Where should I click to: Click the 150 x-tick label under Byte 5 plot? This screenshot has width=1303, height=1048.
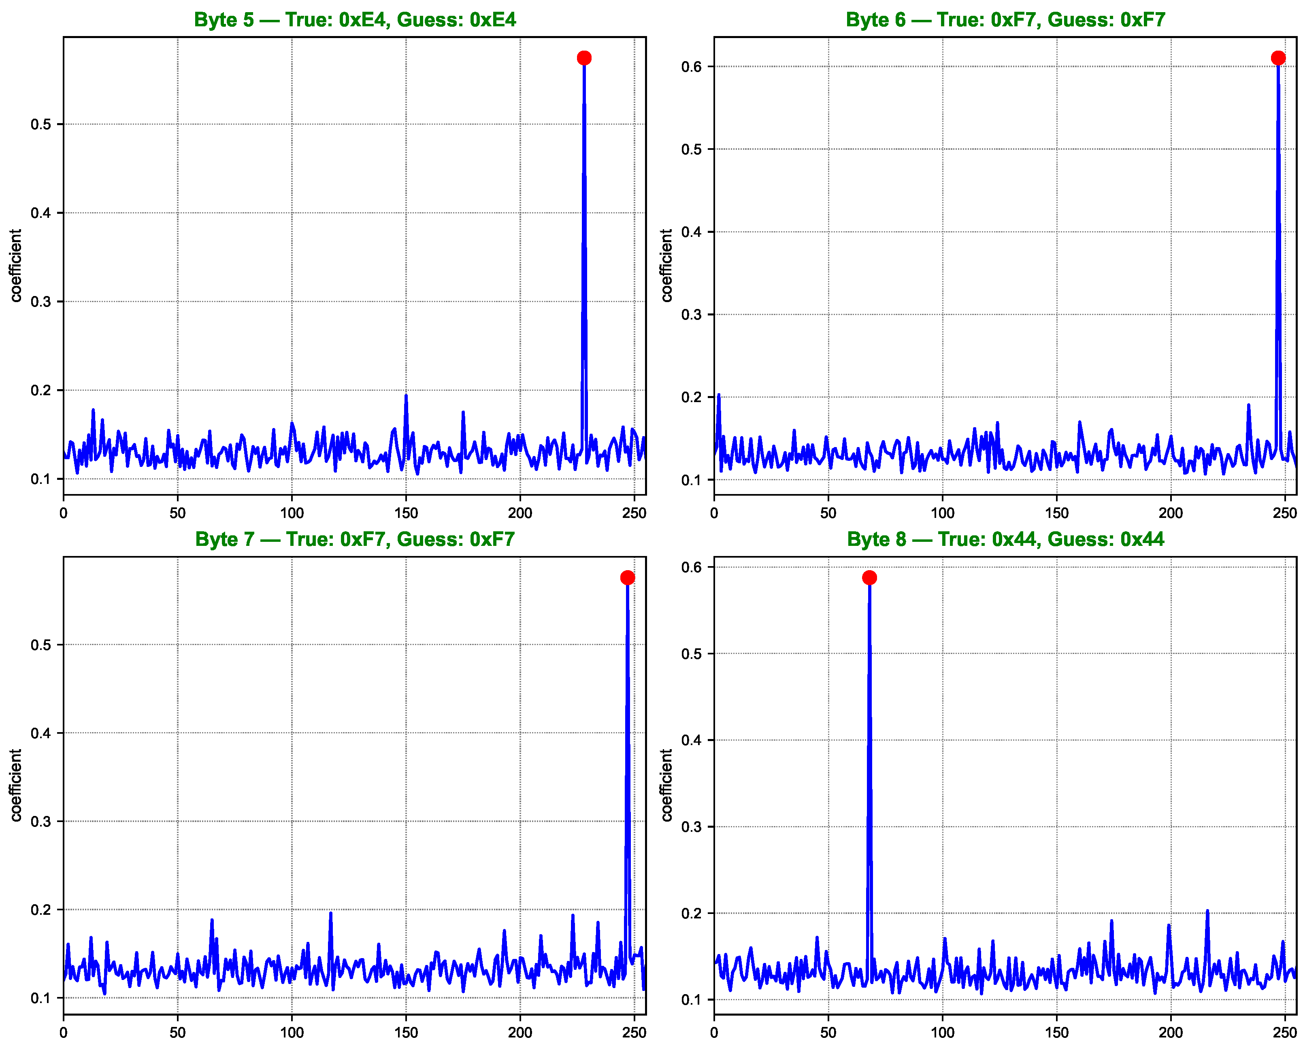point(406,513)
